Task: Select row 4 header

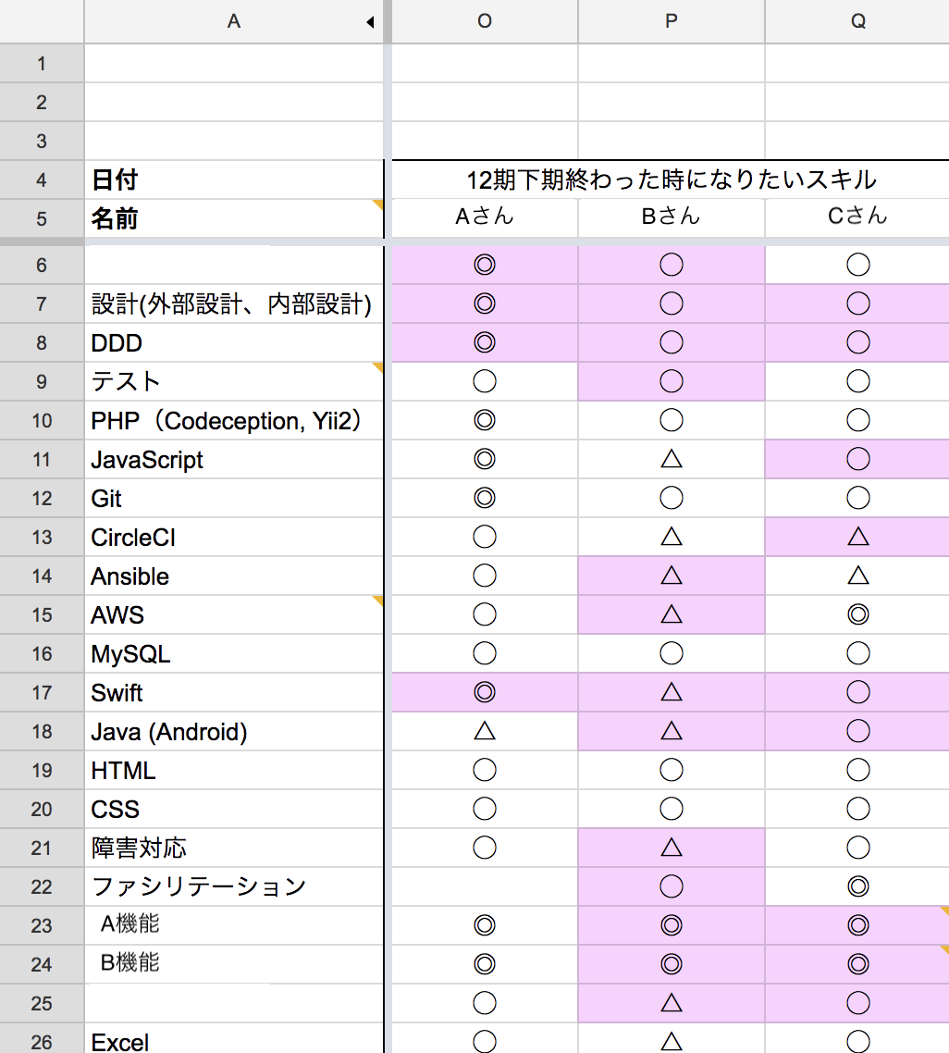Action: coord(42,180)
